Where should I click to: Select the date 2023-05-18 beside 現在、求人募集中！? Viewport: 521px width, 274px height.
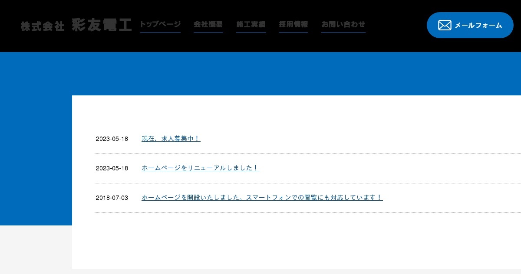click(x=112, y=139)
